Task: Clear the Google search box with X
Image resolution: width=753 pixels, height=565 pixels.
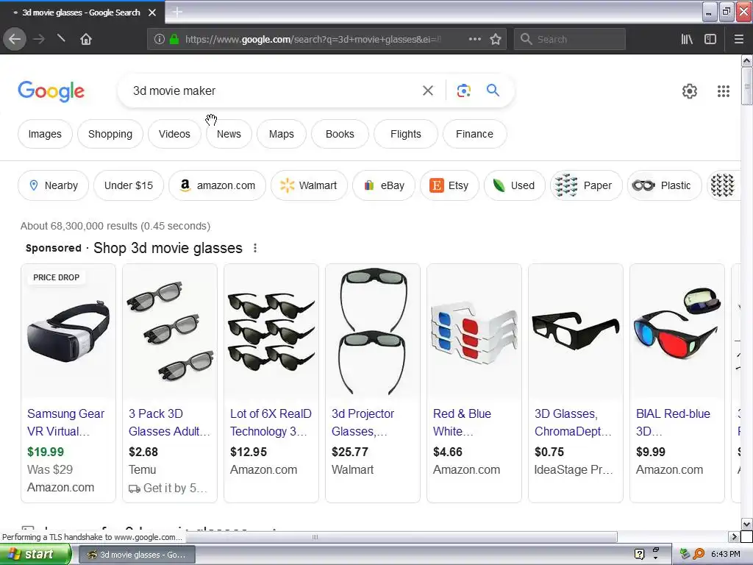Action: point(428,90)
